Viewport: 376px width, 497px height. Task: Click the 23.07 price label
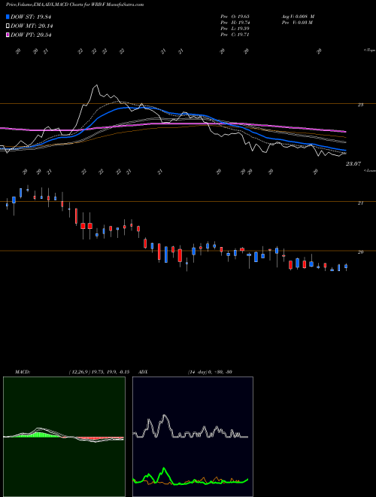coord(353,164)
